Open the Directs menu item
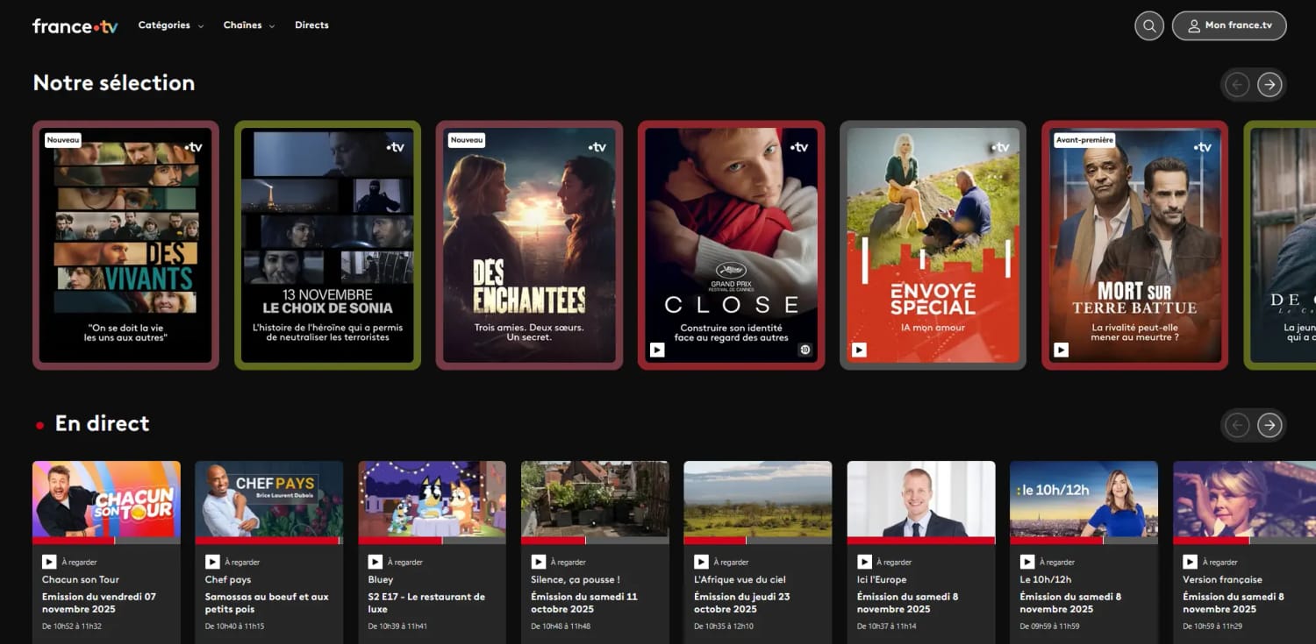Viewport: 1316px width, 644px height. 311,25
